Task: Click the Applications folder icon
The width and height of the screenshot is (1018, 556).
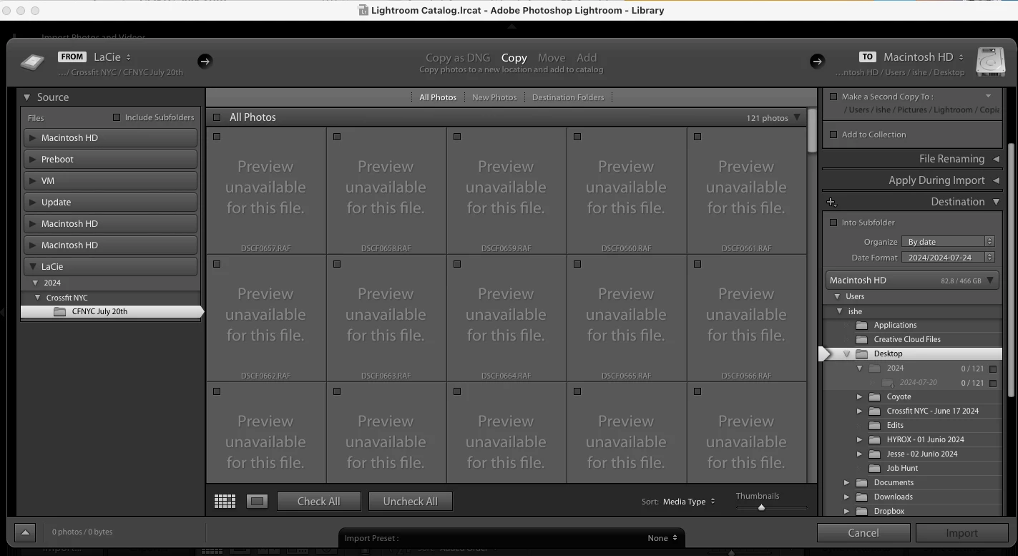Action: (861, 325)
